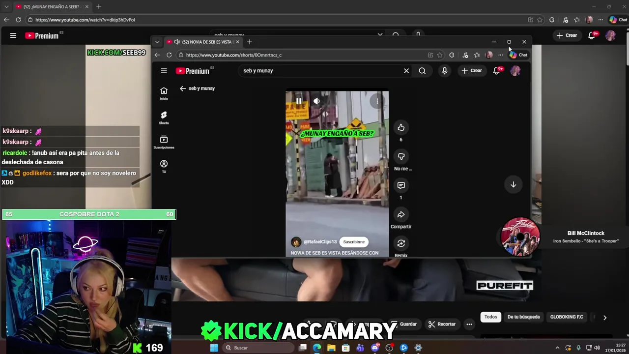Like the Short with the thumbs-up icon

(401, 127)
